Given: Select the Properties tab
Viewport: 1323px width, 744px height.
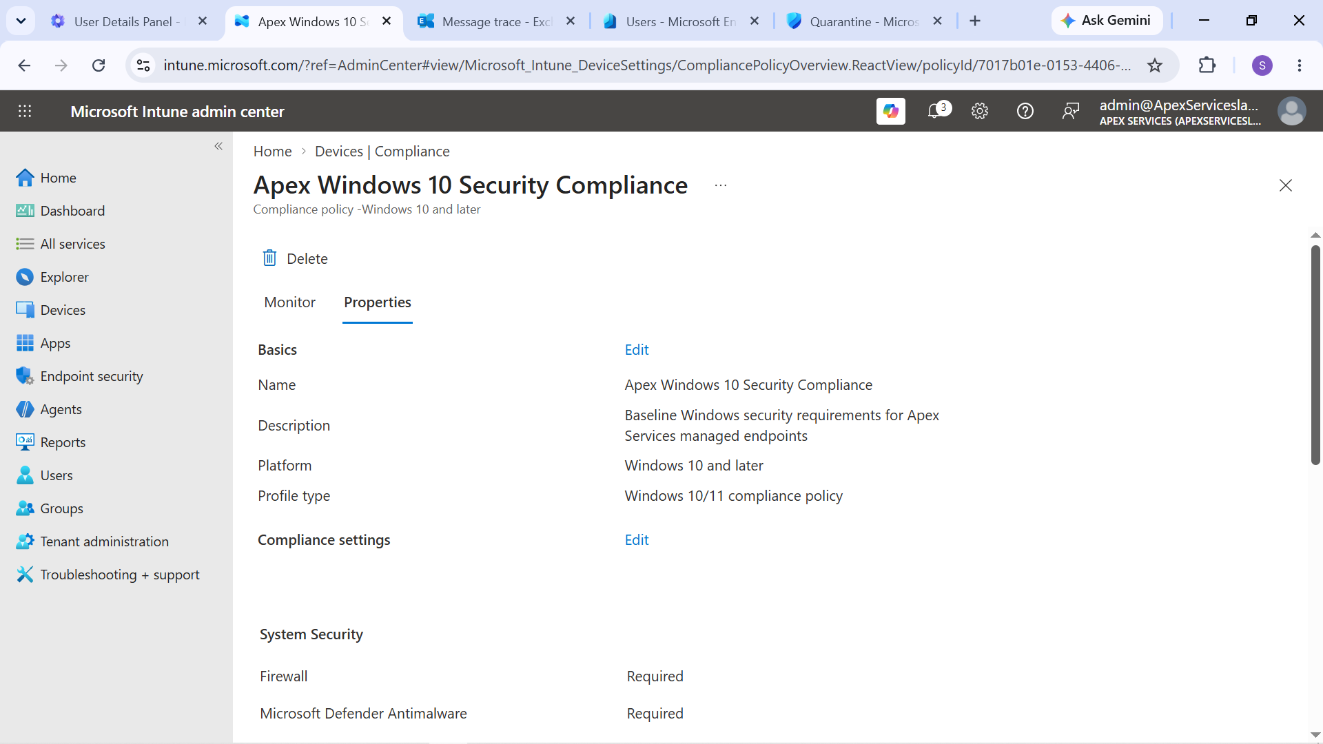Looking at the screenshot, I should [378, 302].
